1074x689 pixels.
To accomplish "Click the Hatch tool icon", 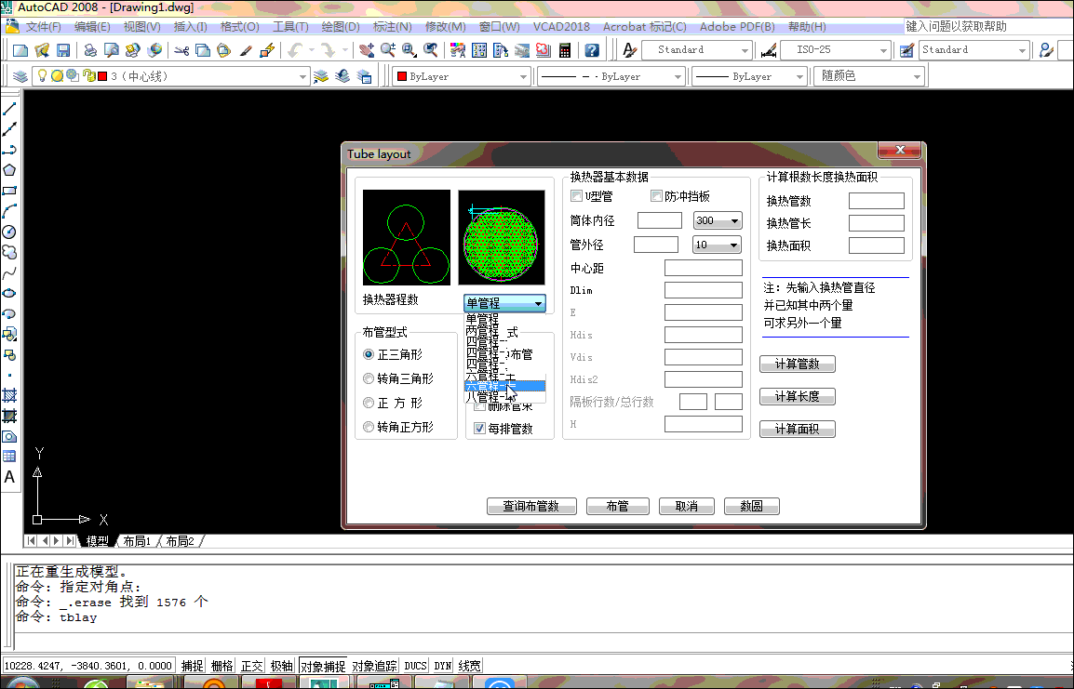I will [9, 394].
